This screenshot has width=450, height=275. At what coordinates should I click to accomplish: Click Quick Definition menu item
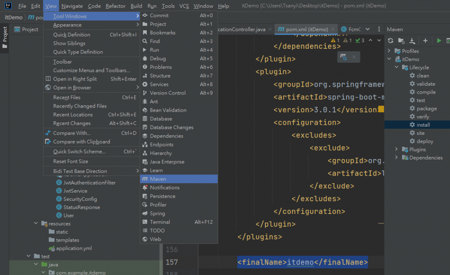click(x=91, y=35)
